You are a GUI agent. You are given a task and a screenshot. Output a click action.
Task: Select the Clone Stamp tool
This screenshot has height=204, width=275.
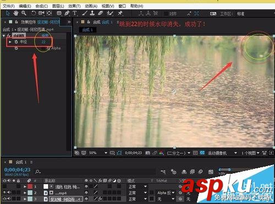[92, 13]
